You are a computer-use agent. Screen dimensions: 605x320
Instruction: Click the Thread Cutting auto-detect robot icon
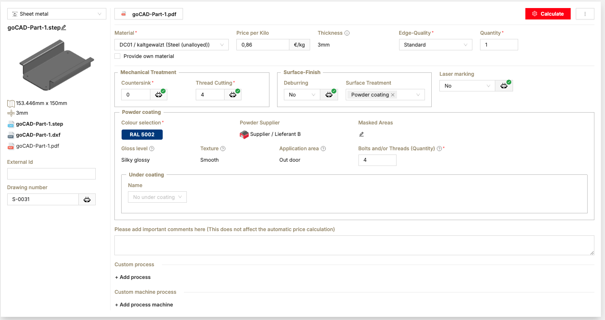(233, 95)
